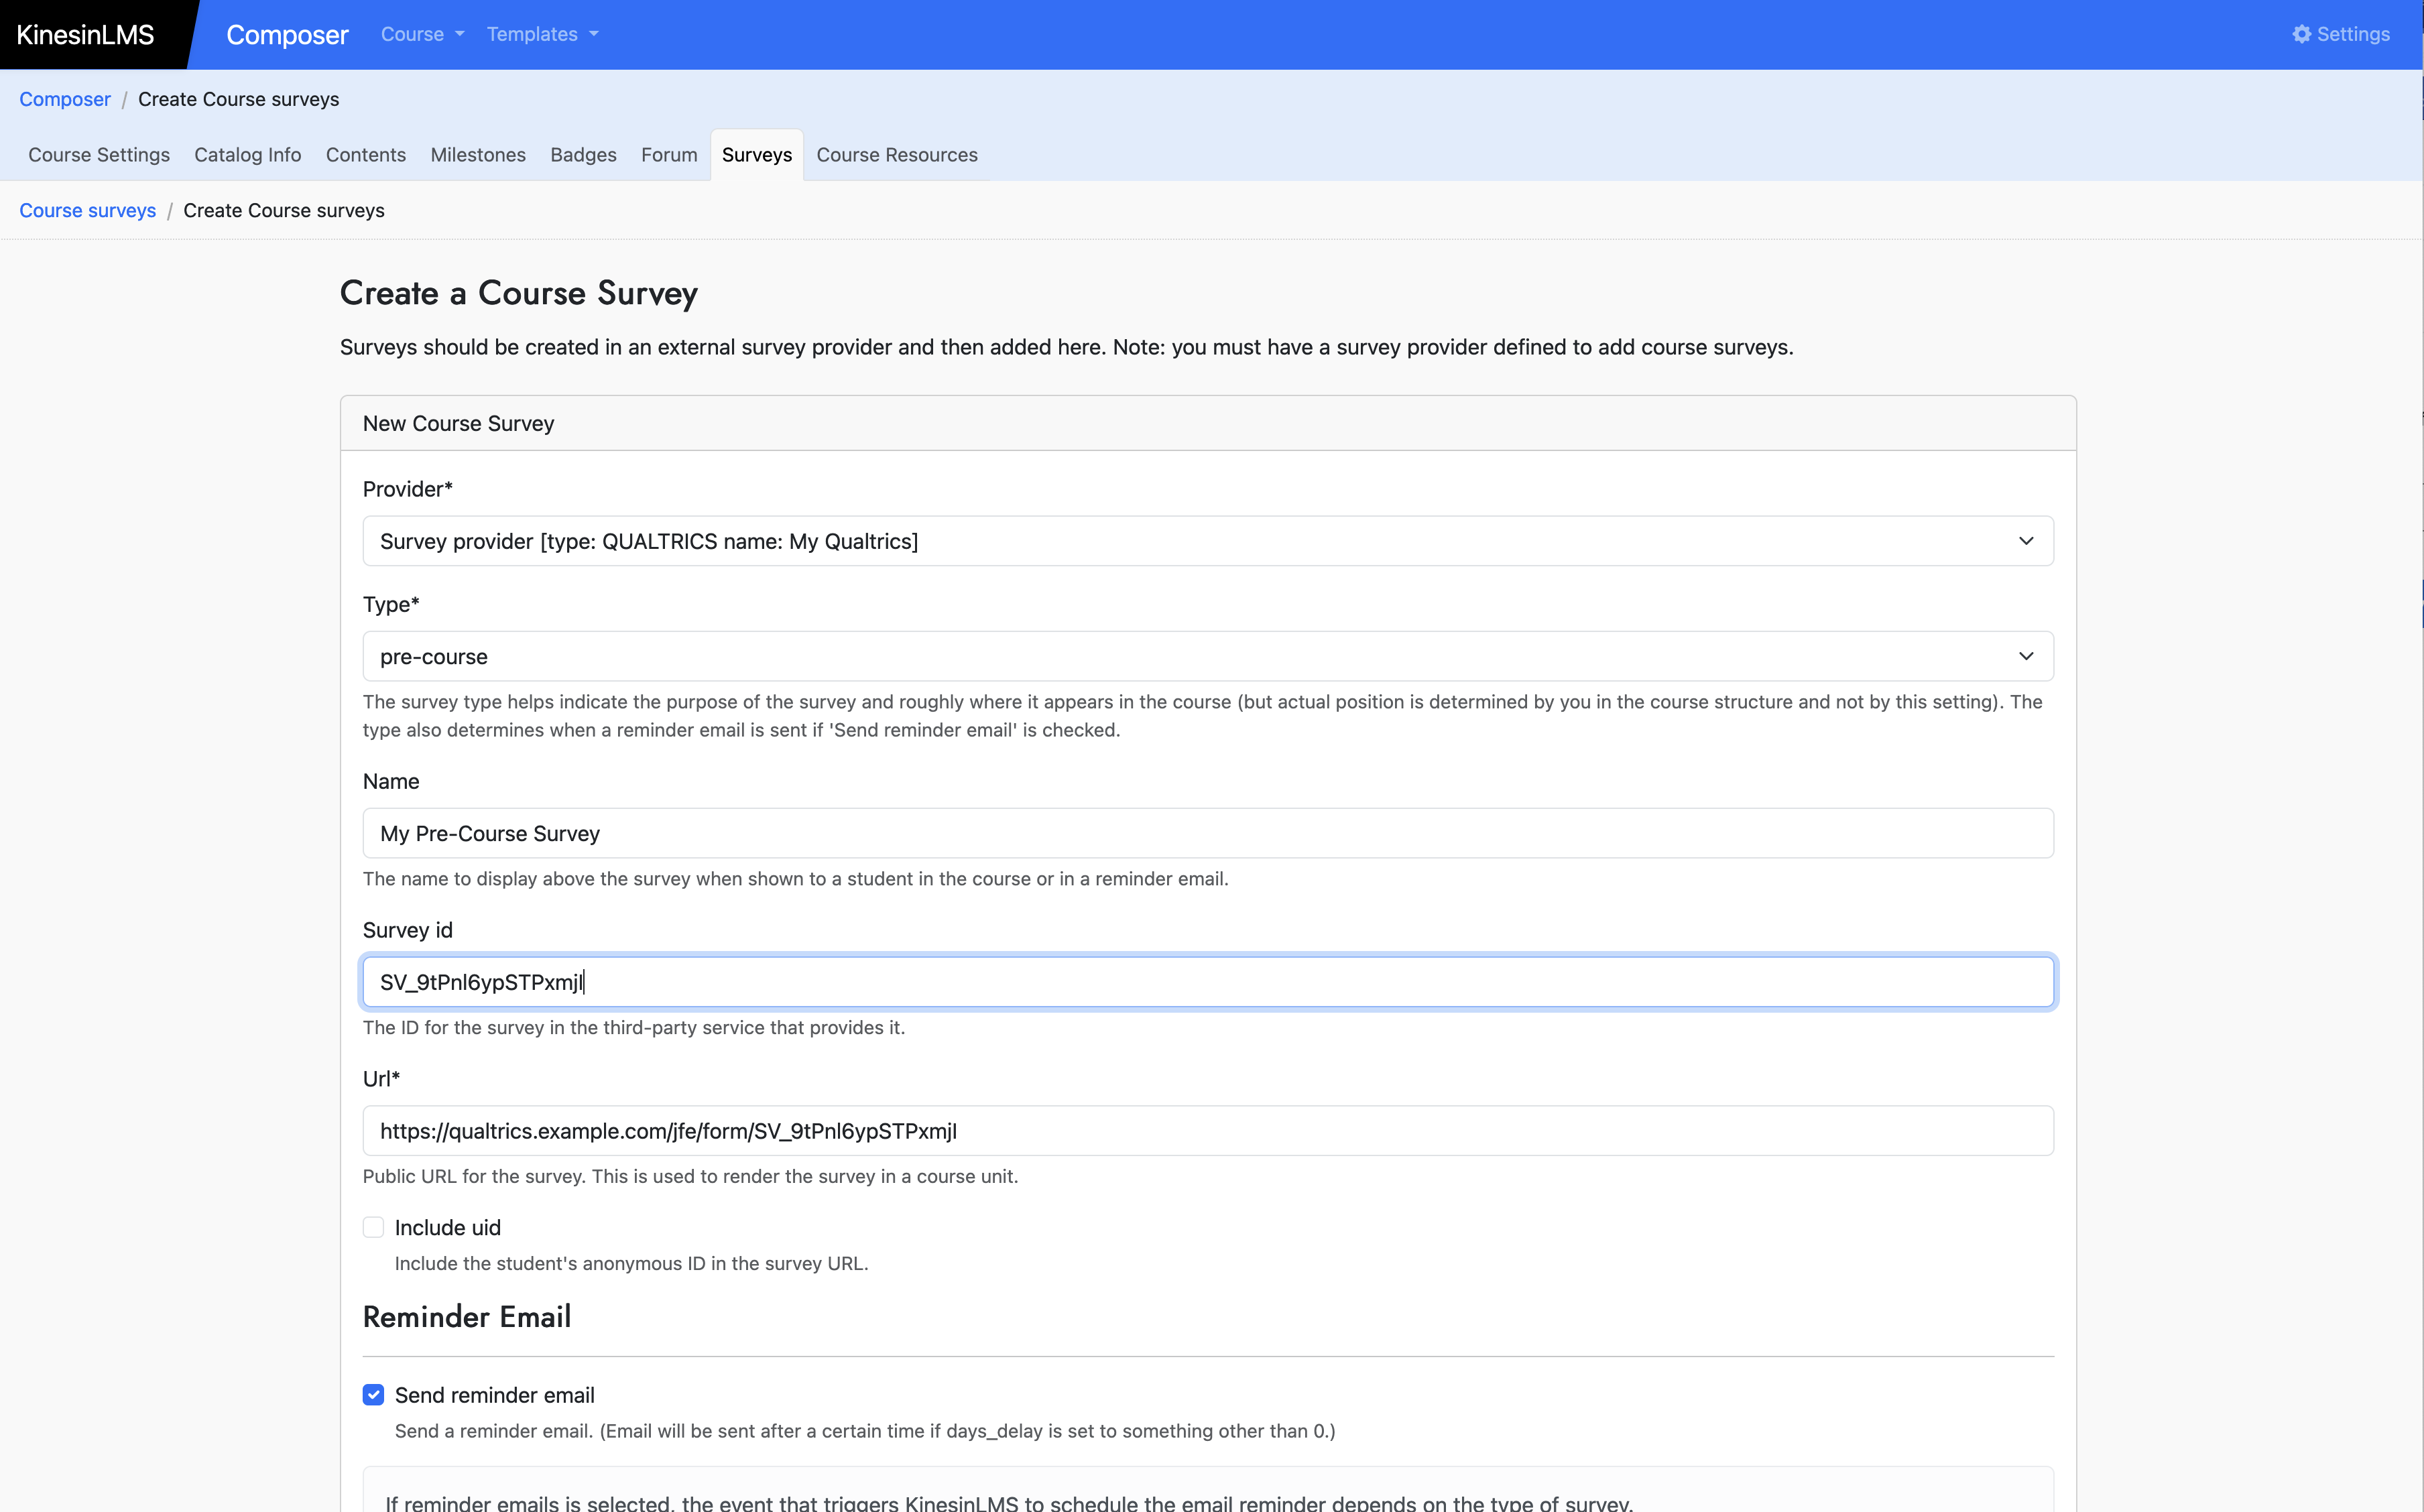Screen dimensions: 2424x1512
Task: Click the KinesinLMS logo
Action: click(x=86, y=34)
